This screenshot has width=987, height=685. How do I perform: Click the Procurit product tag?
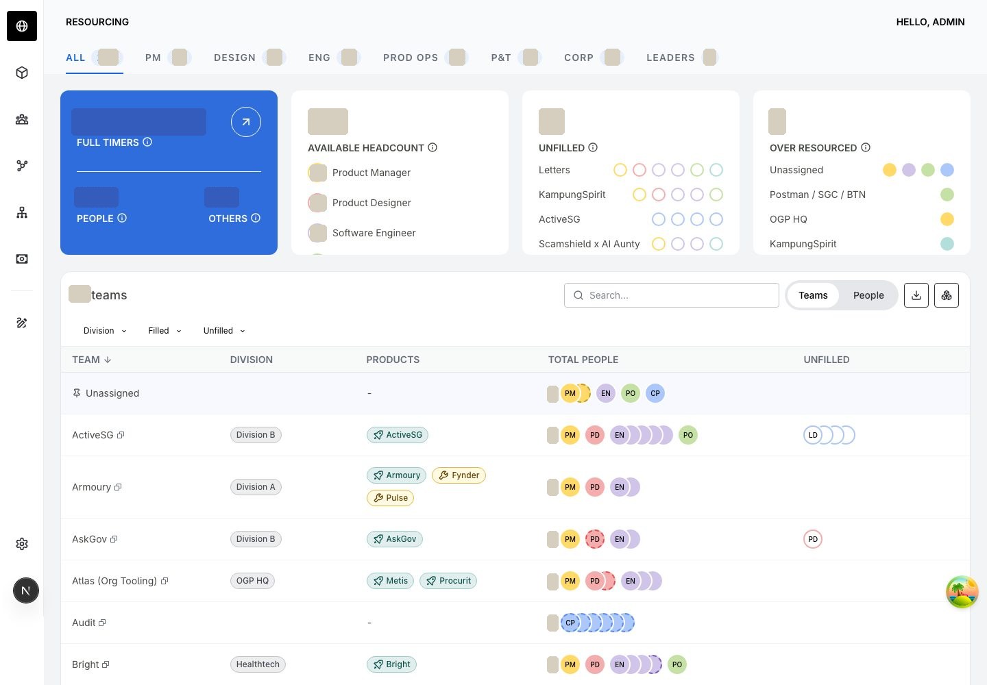coord(449,581)
